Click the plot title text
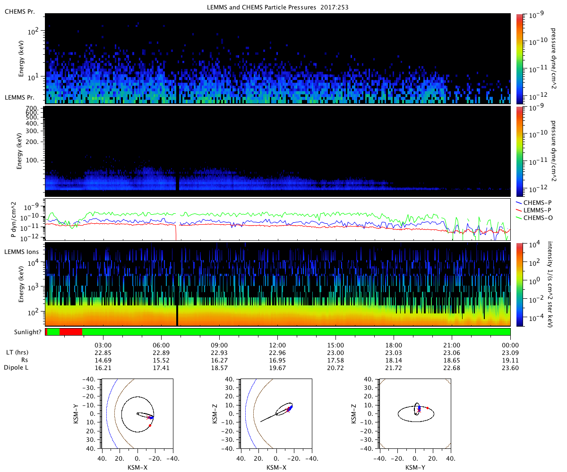Image resolution: width=567 pixels, height=472 pixels. pyautogui.click(x=277, y=8)
